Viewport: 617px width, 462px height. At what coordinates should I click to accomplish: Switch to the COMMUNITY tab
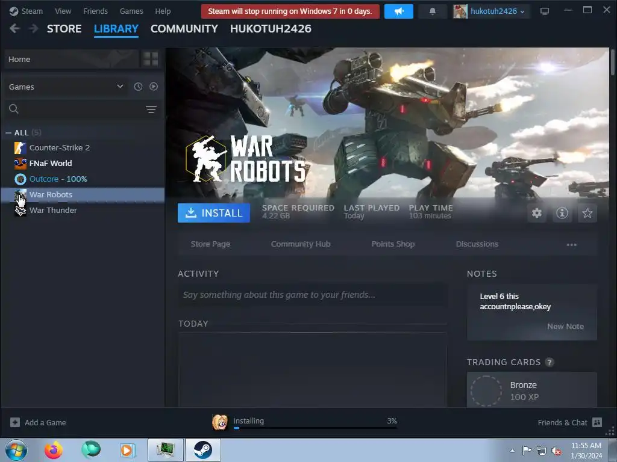pyautogui.click(x=184, y=29)
